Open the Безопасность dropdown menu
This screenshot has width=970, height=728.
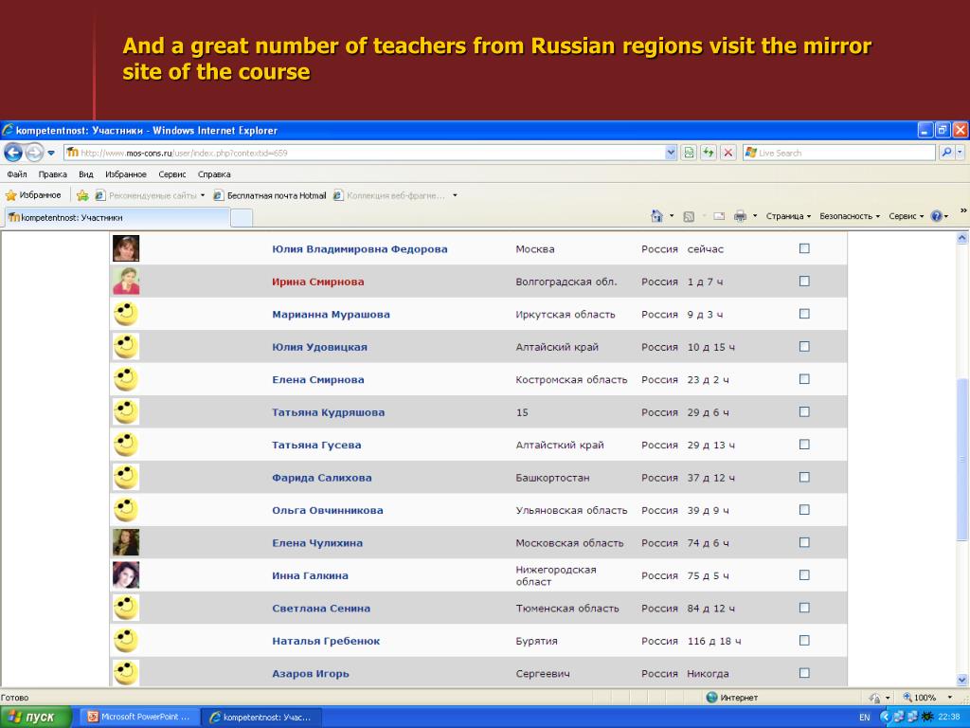(850, 216)
